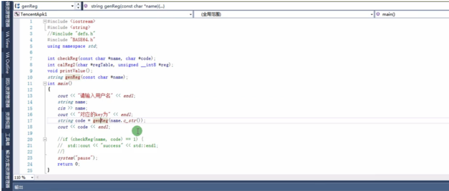Click genReg in the line 10 declaration
The image size is (449, 191).
73,77
